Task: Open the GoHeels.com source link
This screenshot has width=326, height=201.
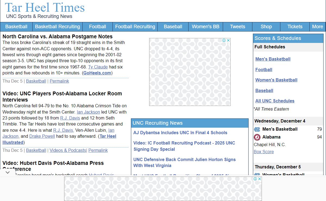Action: pyautogui.click(x=97, y=73)
